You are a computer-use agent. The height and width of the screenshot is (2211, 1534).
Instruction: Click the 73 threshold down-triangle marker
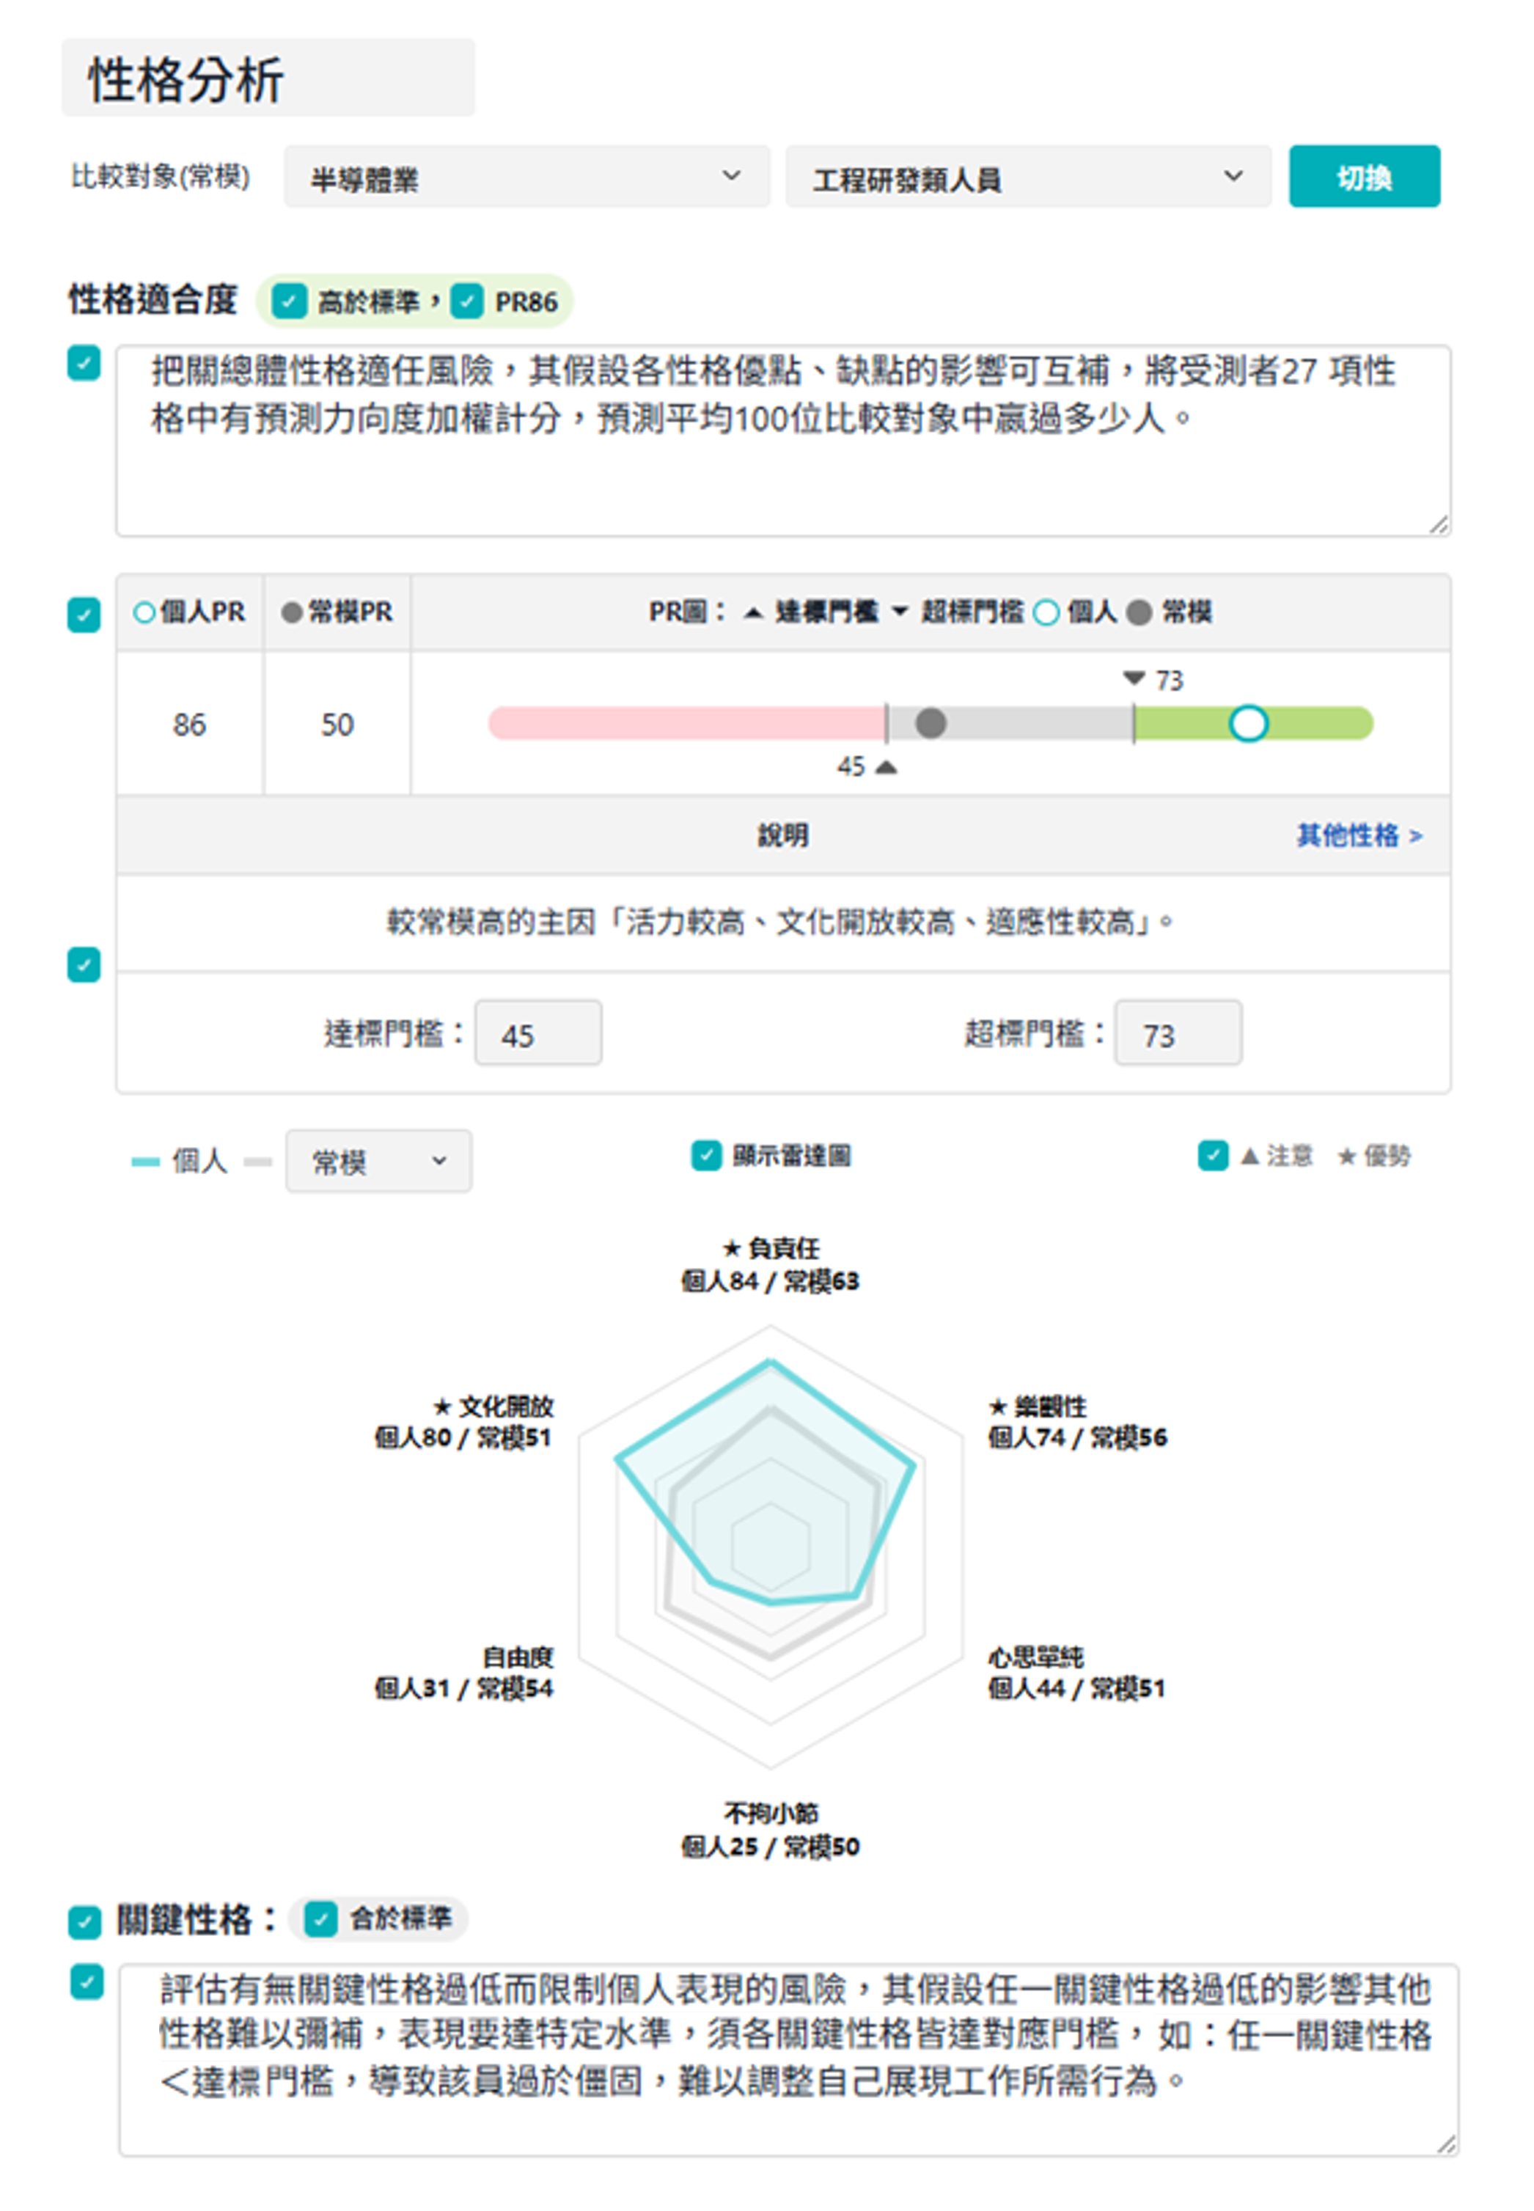[x=1134, y=678]
